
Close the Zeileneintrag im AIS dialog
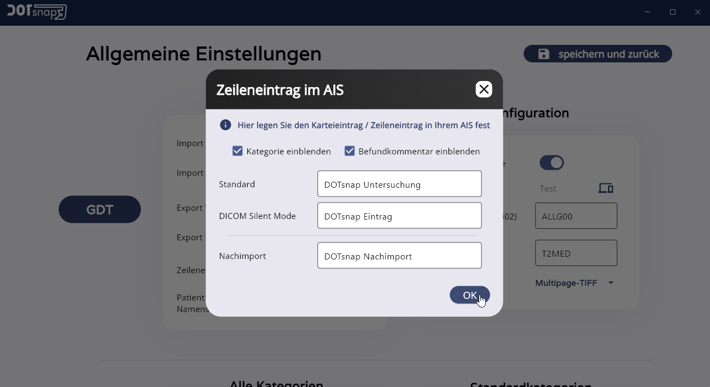(x=484, y=89)
